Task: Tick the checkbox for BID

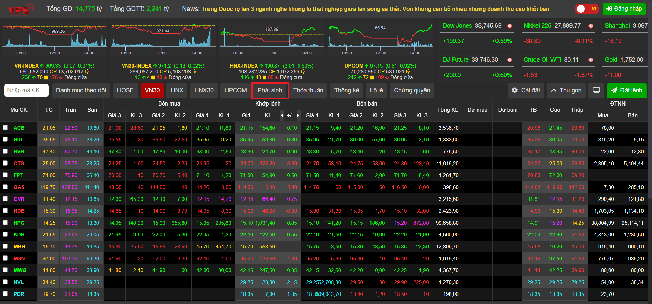Action: [x=5, y=139]
